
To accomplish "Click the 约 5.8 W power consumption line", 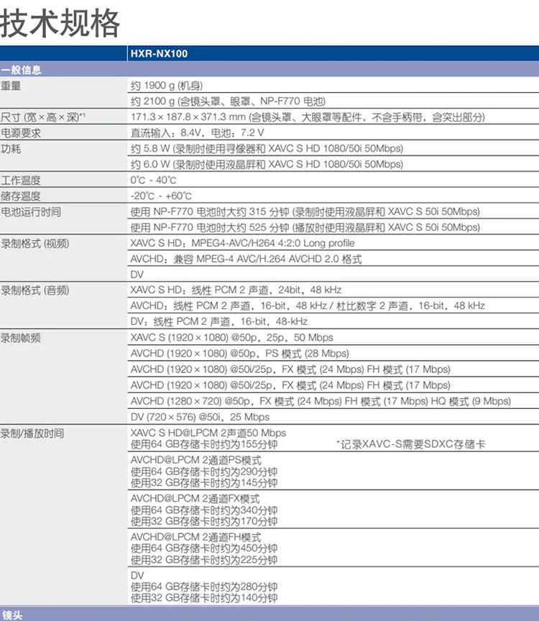I will click(267, 149).
